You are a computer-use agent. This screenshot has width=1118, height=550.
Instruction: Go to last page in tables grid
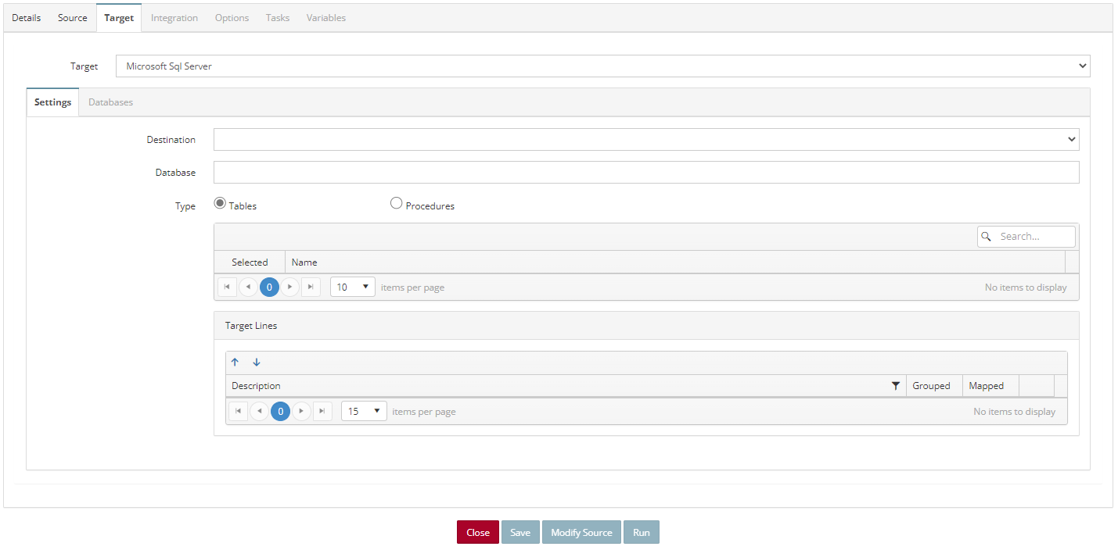[311, 287]
